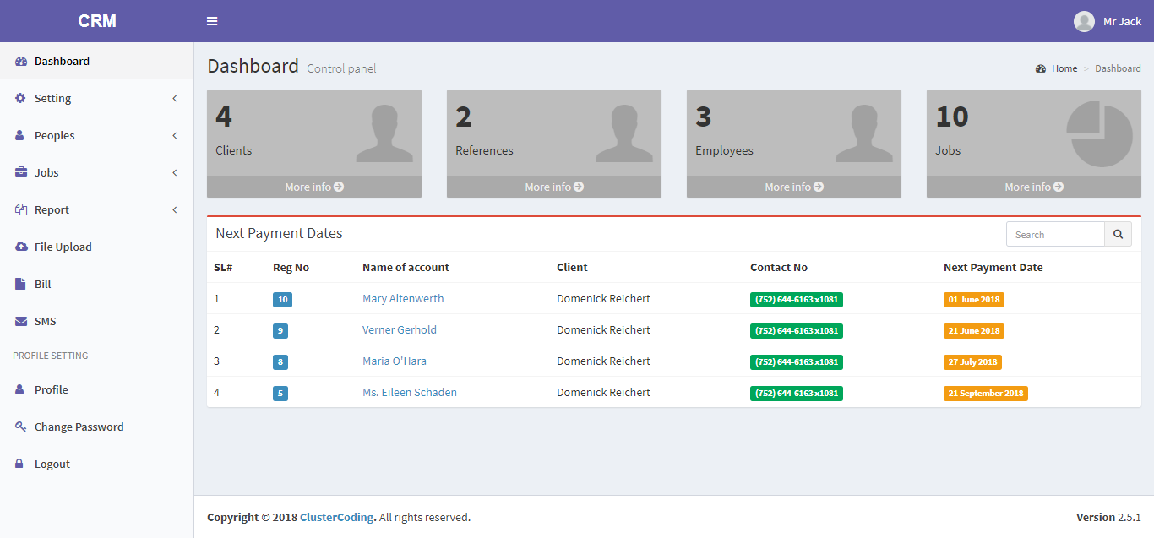The width and height of the screenshot is (1154, 538).
Task: Click the Search input field
Action: (1055, 235)
